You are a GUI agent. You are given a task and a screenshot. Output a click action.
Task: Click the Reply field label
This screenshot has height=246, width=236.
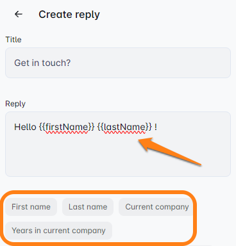(15, 104)
